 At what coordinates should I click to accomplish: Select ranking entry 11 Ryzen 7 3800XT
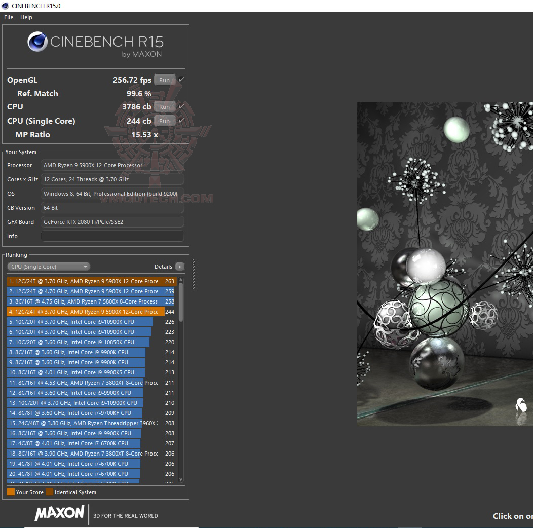(x=91, y=383)
